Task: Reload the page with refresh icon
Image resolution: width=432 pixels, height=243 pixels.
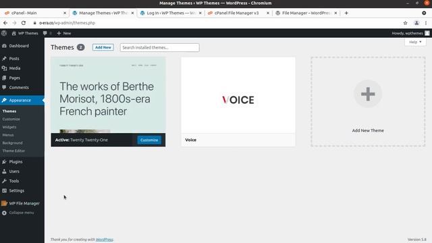Action: 24,23
